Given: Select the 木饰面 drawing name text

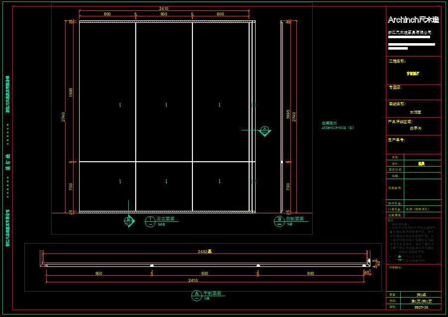Looking at the screenshot, I should [x=415, y=112].
